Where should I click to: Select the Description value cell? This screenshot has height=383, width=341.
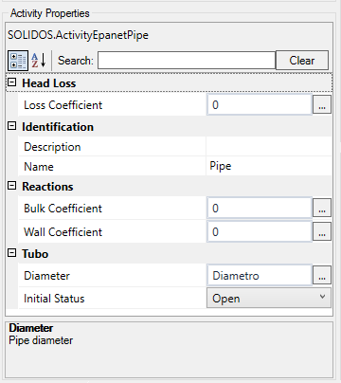tap(269, 146)
